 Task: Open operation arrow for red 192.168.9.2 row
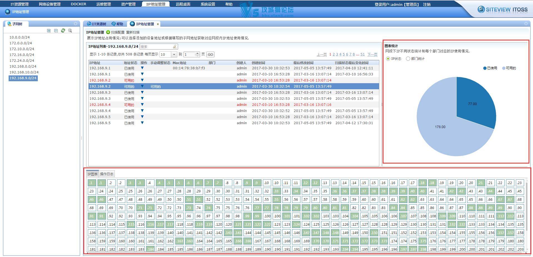[x=142, y=80]
